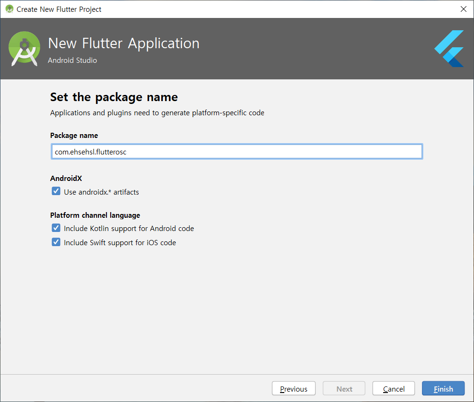Click the platform-specific code description text
This screenshot has height=402, width=474.
click(157, 113)
